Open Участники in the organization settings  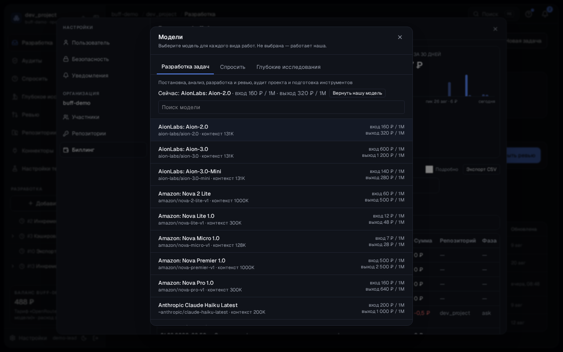(103, 117)
